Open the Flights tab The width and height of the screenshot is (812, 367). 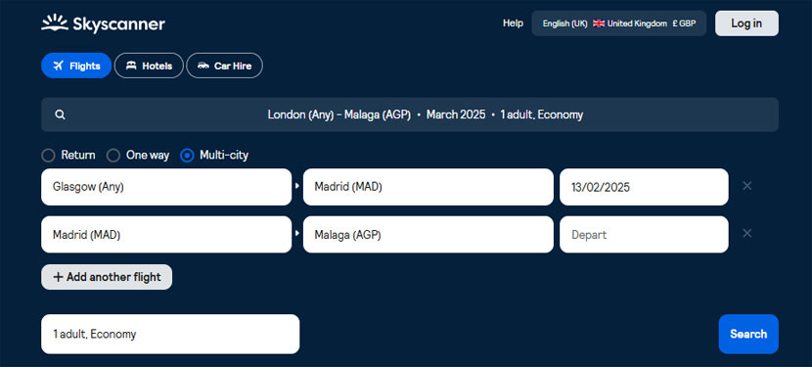(76, 66)
